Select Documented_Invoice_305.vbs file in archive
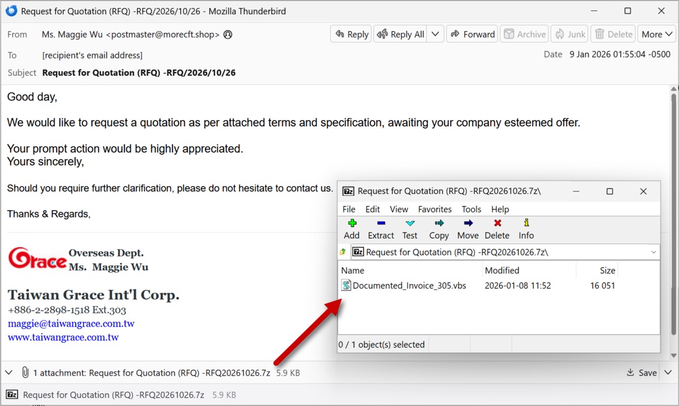The image size is (679, 406). click(409, 286)
